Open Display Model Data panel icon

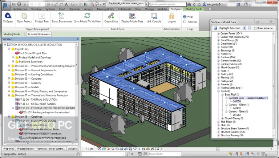pos(132,16)
